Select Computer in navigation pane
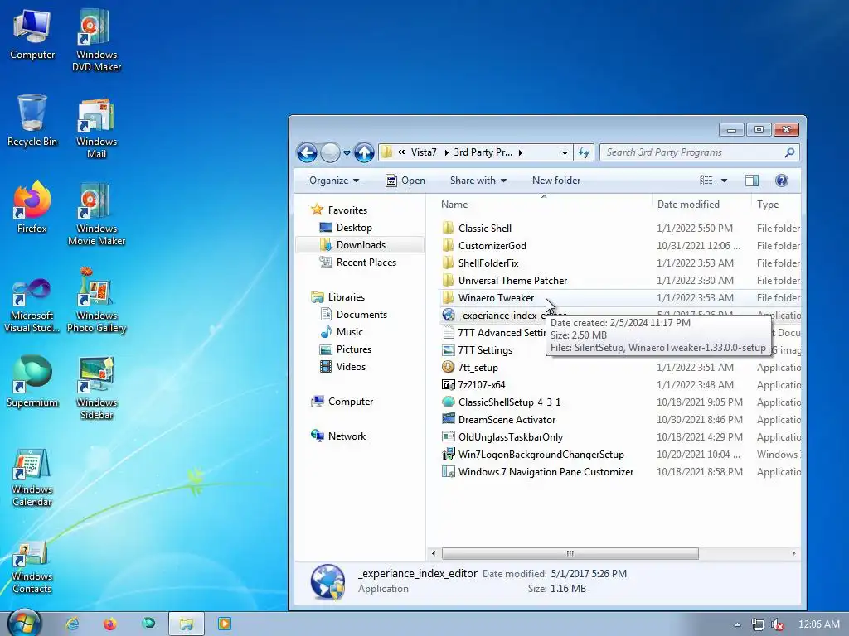The height and width of the screenshot is (636, 849). 350,402
